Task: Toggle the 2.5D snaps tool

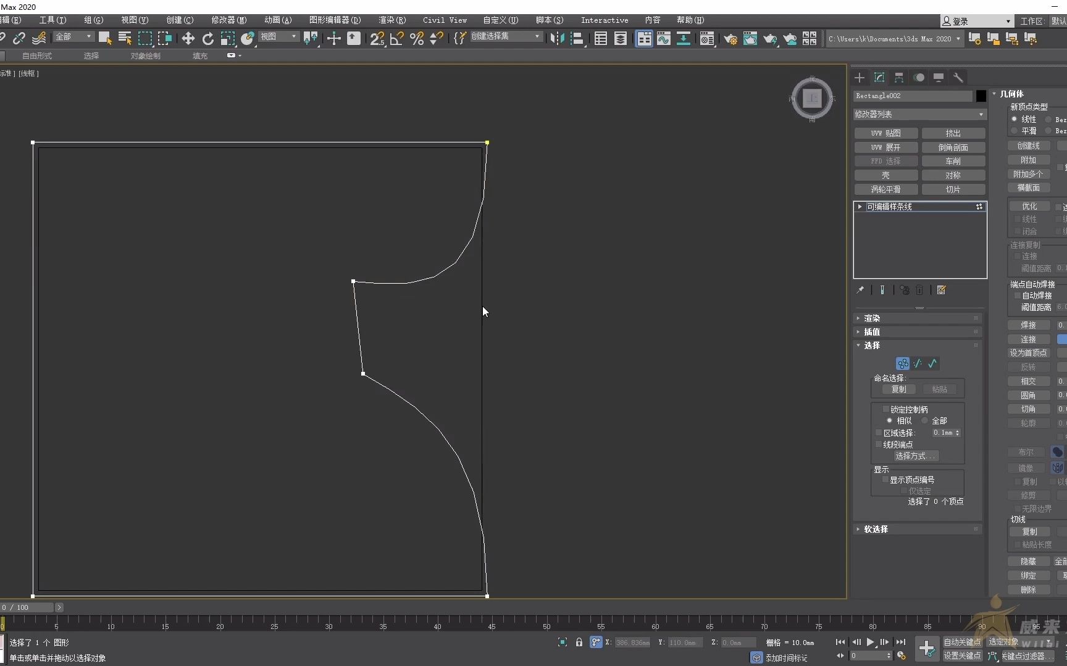Action: tap(377, 38)
